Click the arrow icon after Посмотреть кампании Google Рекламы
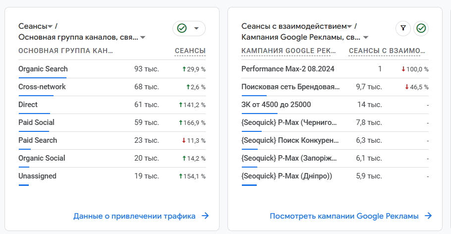This screenshot has height=234, width=451. point(428,216)
